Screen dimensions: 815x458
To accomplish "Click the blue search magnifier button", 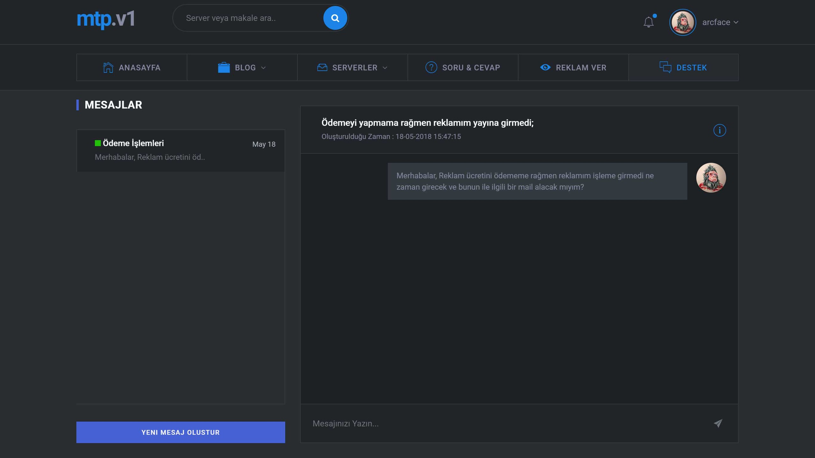I will 335,18.
